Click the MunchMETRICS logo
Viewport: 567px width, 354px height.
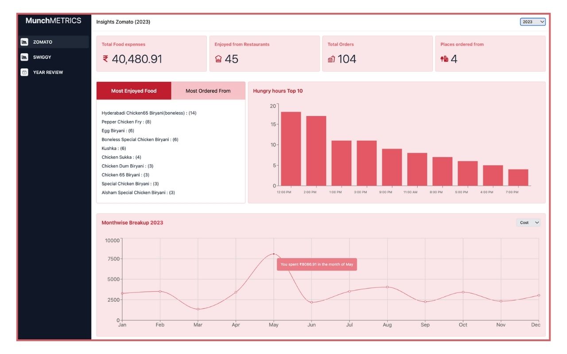click(54, 20)
